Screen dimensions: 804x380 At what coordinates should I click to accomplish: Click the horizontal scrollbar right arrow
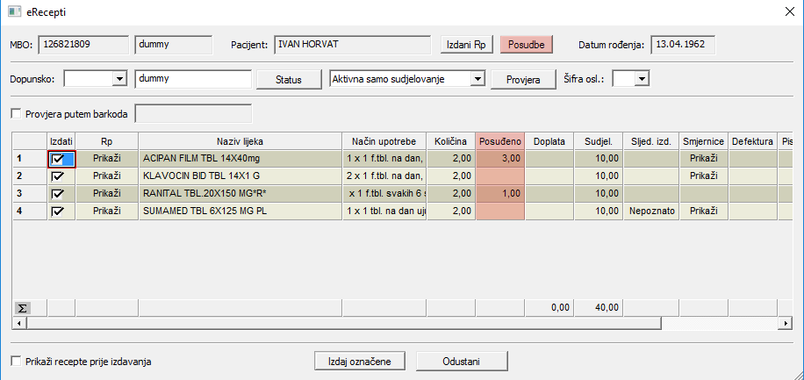pyautogui.click(x=785, y=323)
